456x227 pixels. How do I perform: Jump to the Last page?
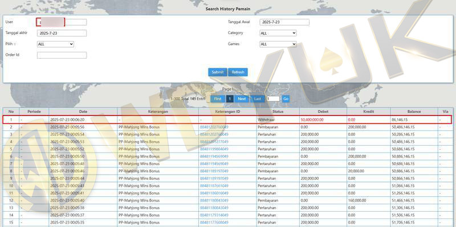258,98
